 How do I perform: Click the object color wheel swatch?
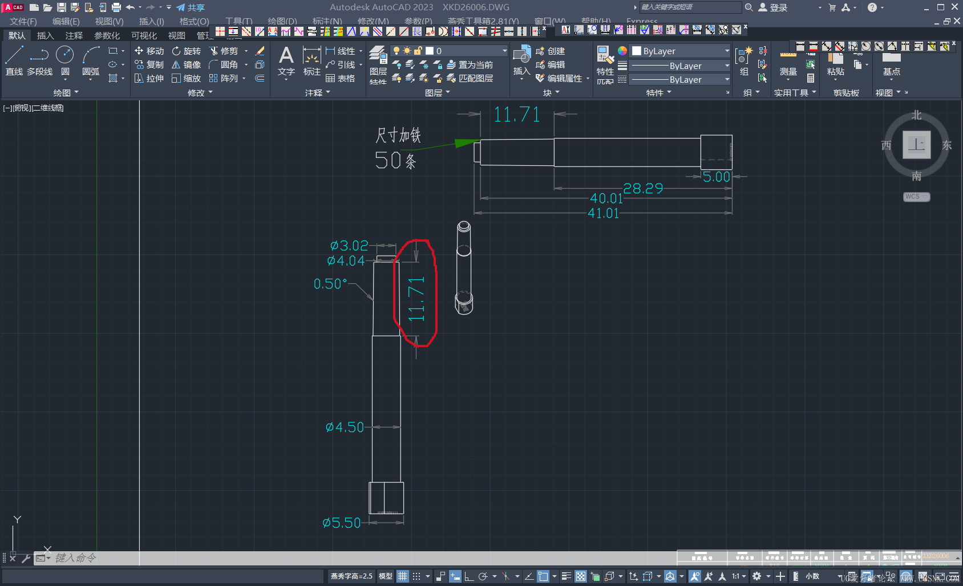[622, 51]
